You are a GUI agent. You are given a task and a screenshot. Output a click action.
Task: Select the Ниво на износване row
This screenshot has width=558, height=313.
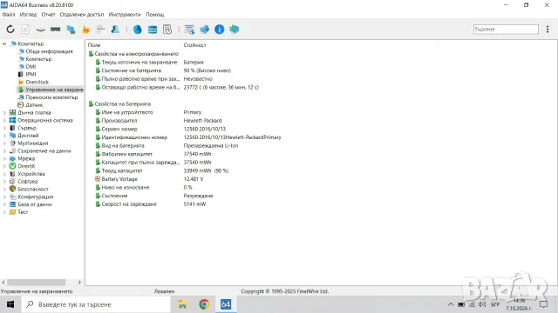pos(126,188)
